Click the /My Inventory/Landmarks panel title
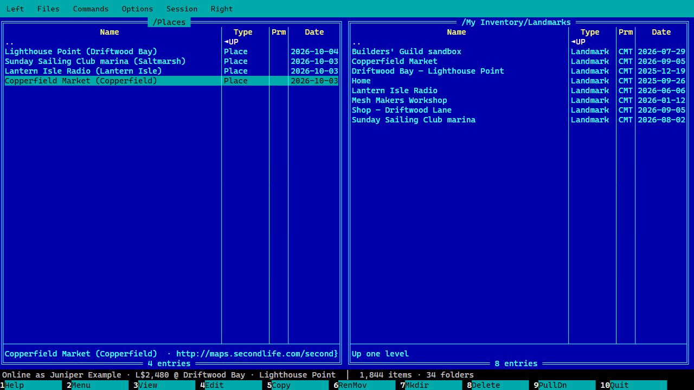694x390 pixels. pyautogui.click(x=516, y=22)
